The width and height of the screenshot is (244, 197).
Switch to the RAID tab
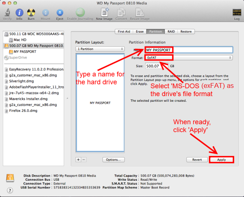pos(171,31)
